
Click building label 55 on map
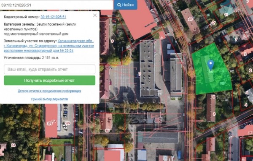tap(107, 131)
